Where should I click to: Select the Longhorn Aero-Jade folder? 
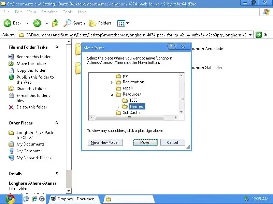click(207, 49)
